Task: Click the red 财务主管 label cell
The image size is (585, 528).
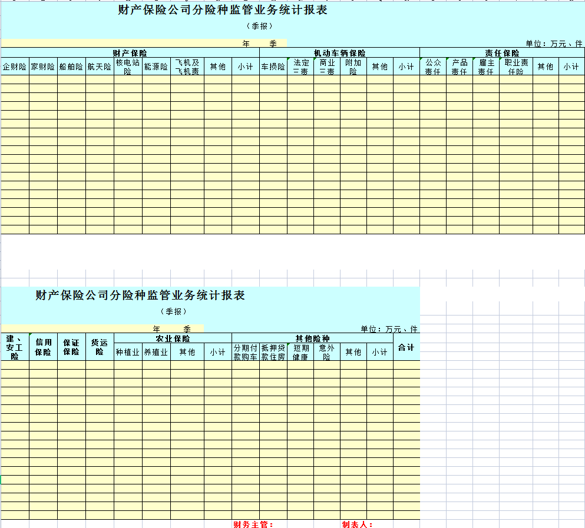Action: click(x=253, y=524)
